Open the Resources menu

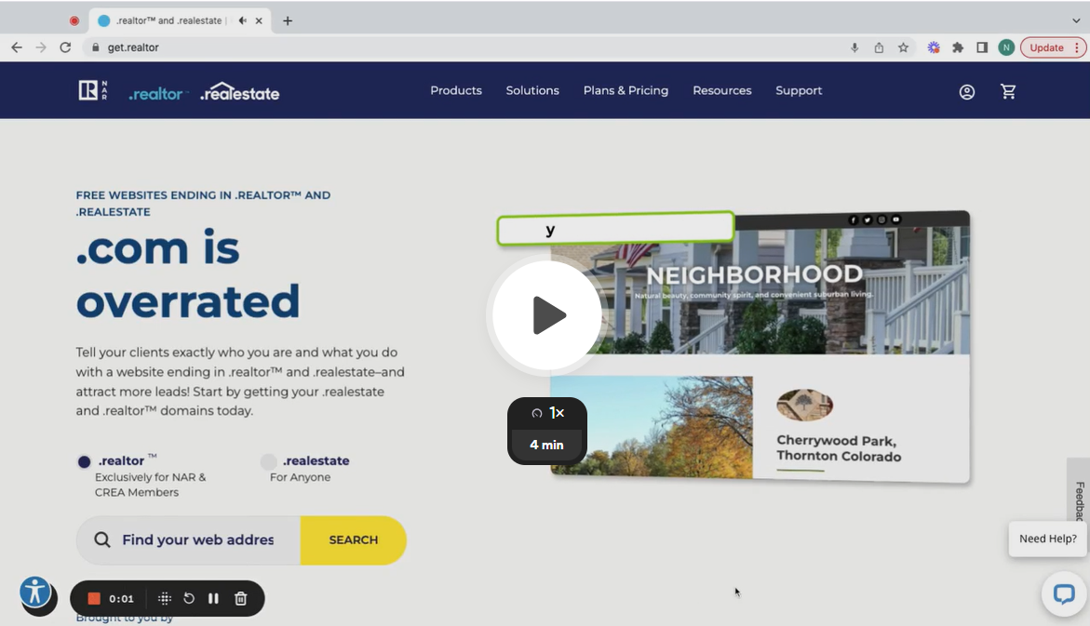click(721, 90)
